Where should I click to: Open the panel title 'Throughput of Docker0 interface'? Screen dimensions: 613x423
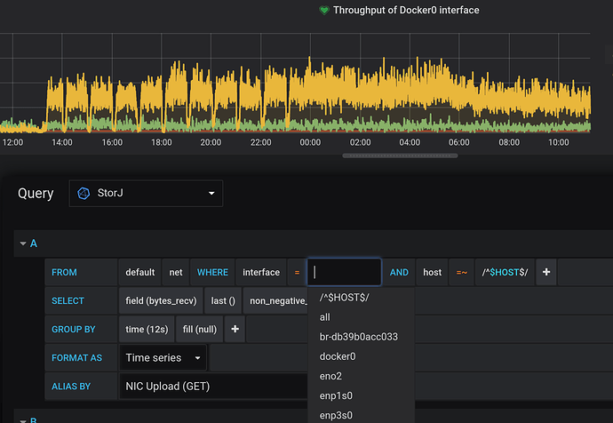click(x=406, y=11)
